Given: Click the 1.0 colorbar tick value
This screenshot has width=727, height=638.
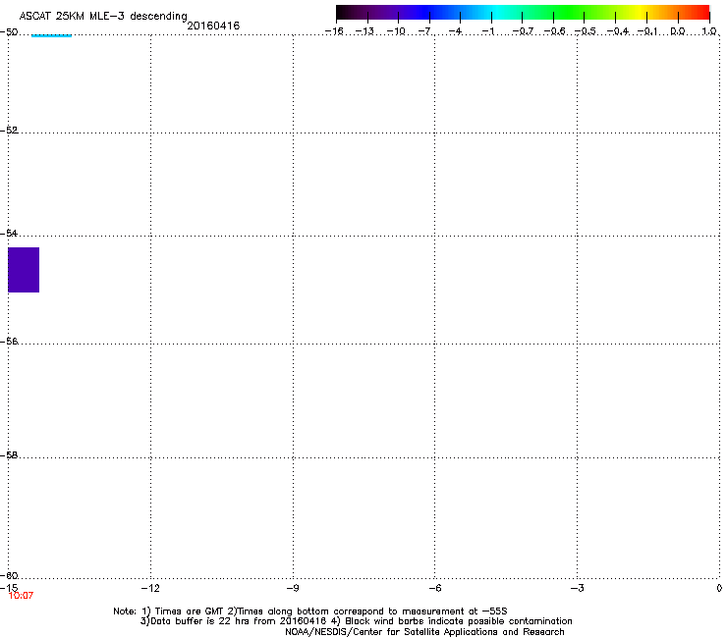Looking at the screenshot, I should (709, 31).
